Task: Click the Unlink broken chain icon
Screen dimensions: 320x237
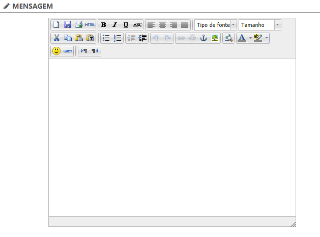Action: coord(192,38)
